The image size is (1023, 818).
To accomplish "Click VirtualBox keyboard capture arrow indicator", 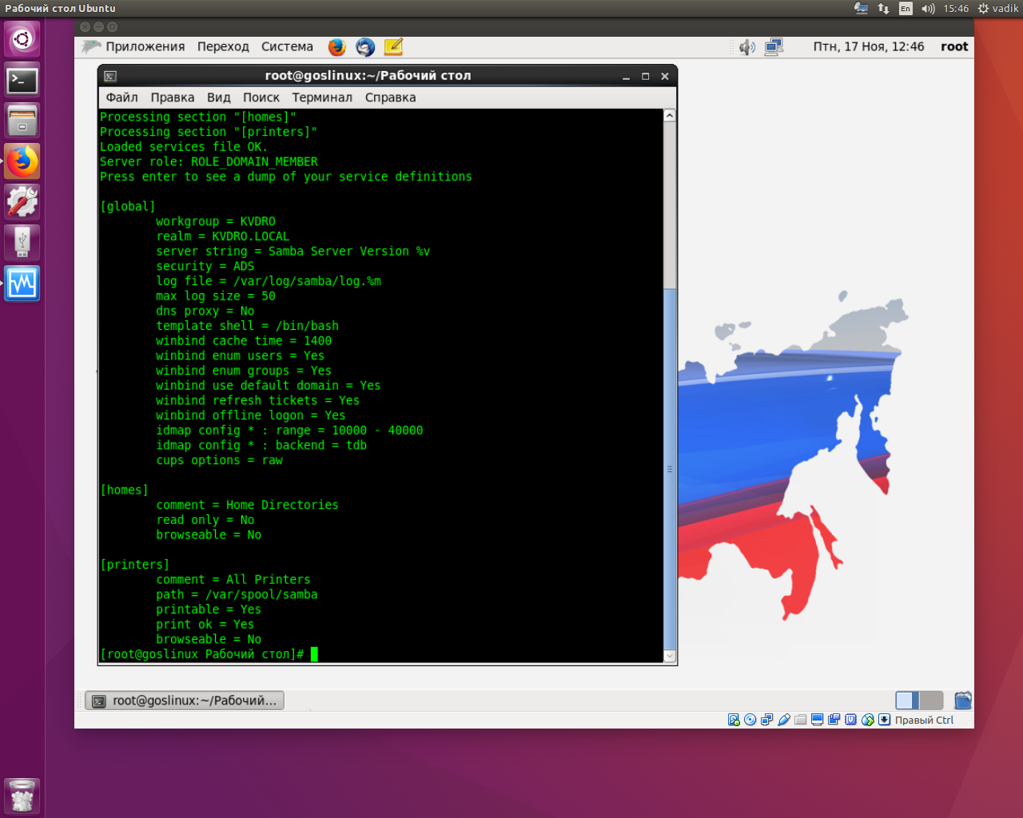I will point(885,720).
